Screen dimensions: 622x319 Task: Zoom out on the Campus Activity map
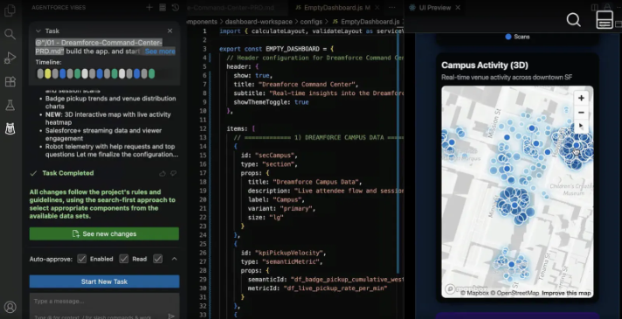581,112
